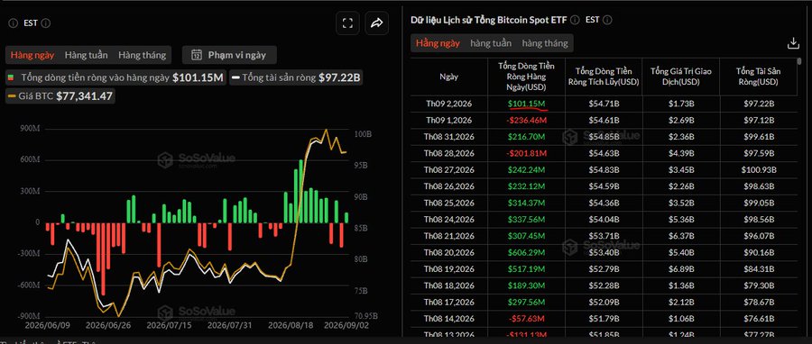Switch table to hàng tuần
Viewport: 812px width, 344px height.
click(491, 43)
